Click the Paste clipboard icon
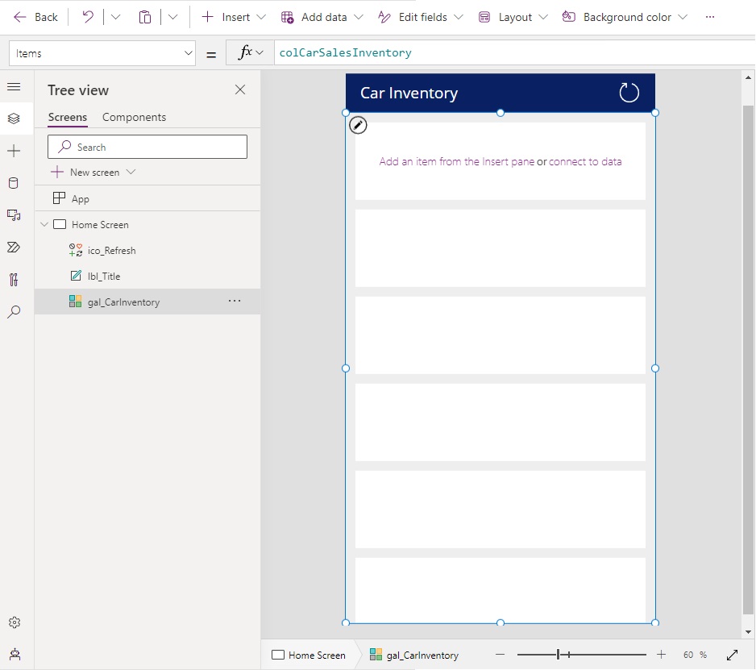756x670 pixels. 144,18
